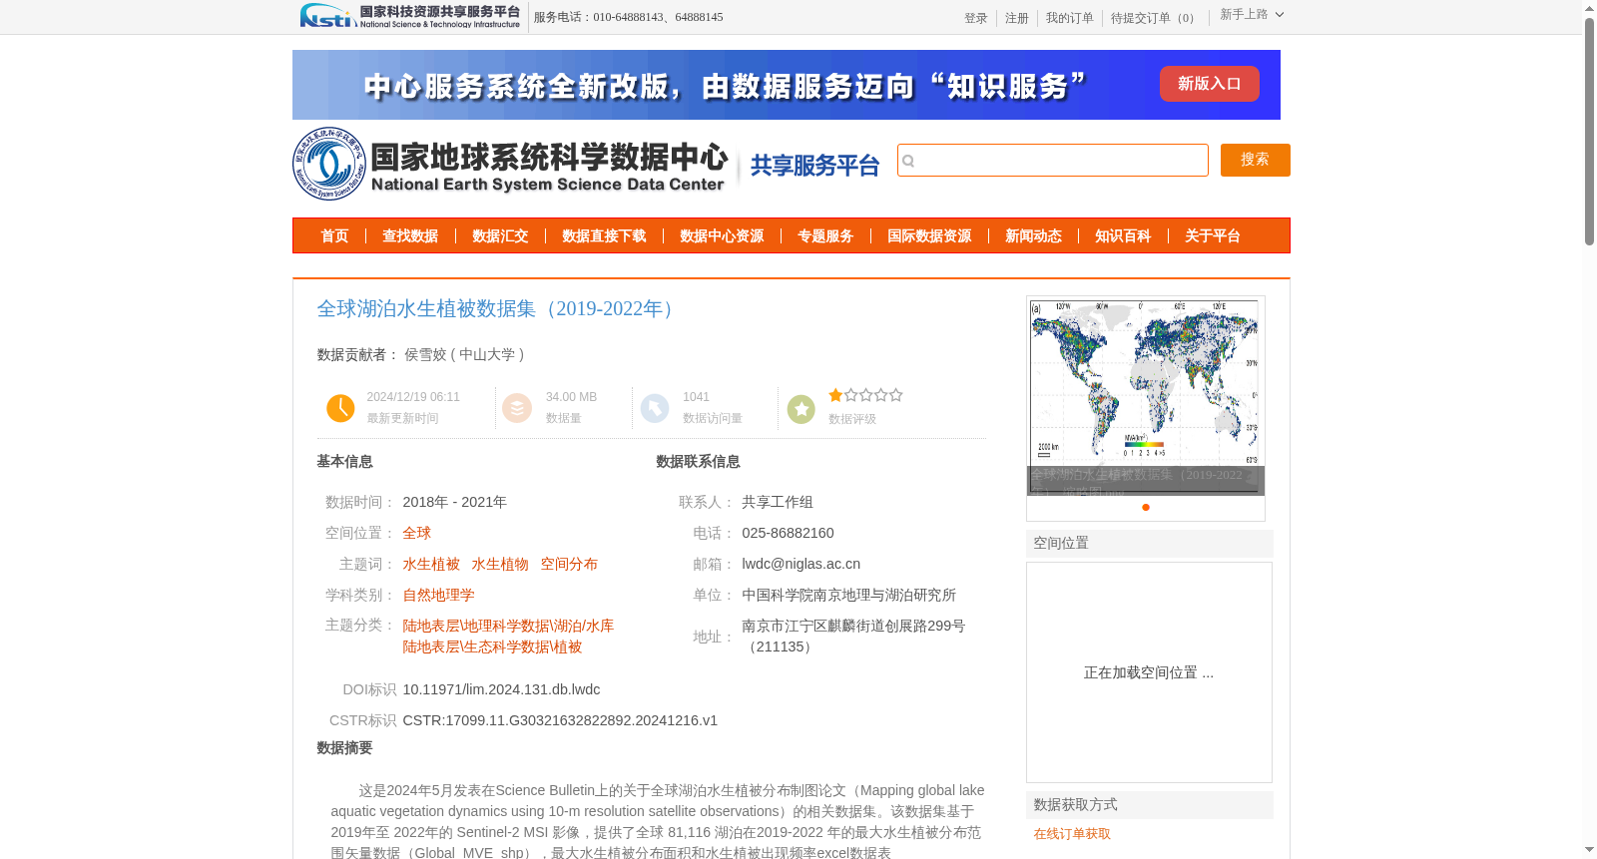
Task: Click the green data rating star icon
Action: click(801, 409)
